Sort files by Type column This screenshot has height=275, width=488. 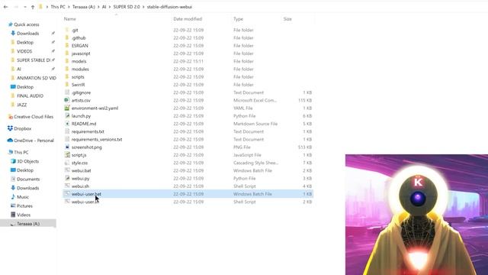(238, 19)
